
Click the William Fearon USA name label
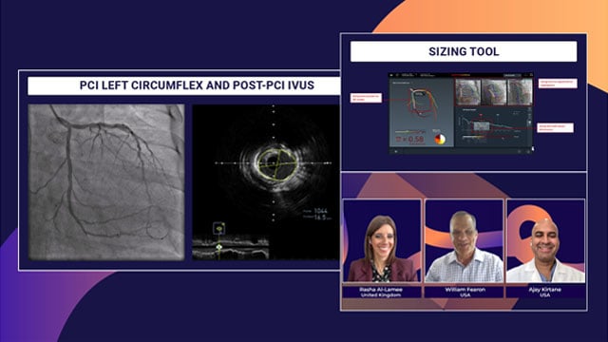(x=465, y=292)
